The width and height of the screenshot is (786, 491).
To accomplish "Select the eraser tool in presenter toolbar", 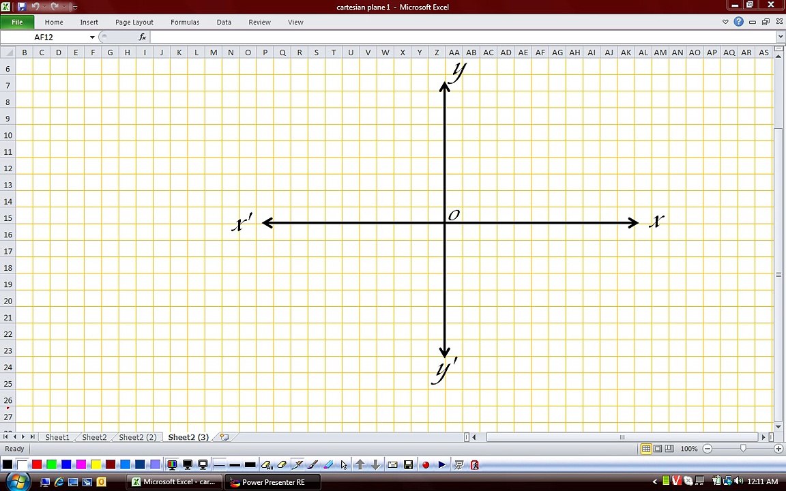I will 282,465.
